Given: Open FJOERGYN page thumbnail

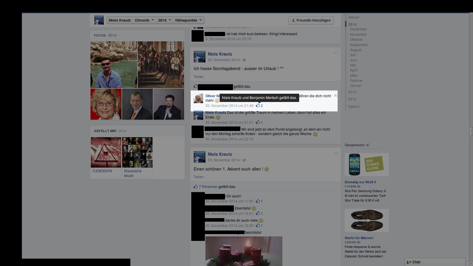Looking at the screenshot, I should point(106,152).
